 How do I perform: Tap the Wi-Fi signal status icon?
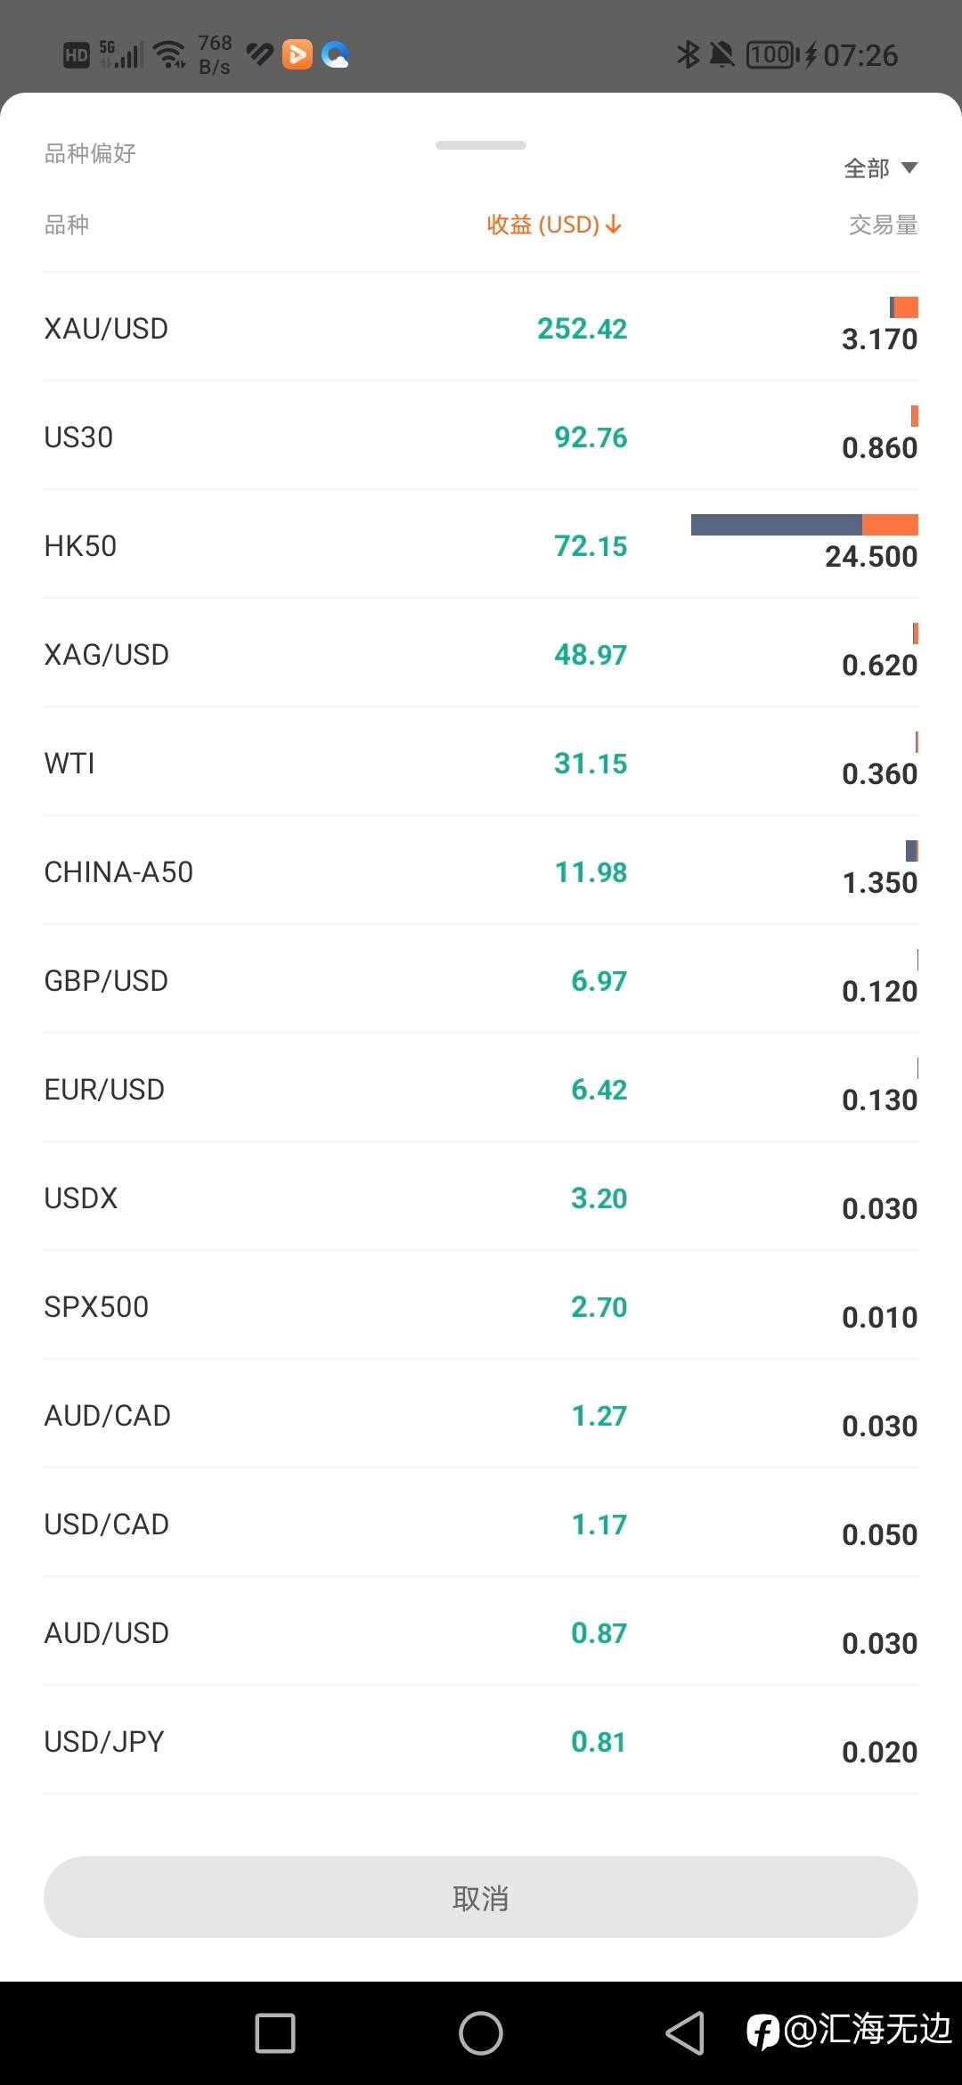pos(169,55)
